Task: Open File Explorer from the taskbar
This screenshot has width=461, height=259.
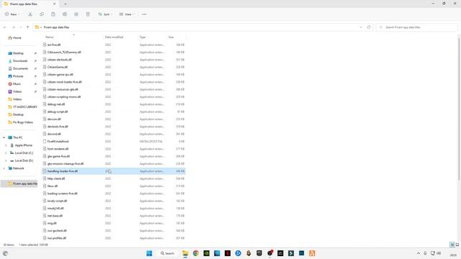Action: [x=185, y=253]
